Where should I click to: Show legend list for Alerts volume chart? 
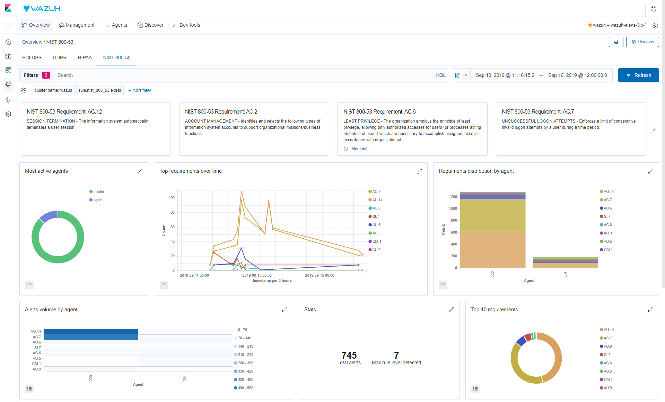[x=29, y=389]
